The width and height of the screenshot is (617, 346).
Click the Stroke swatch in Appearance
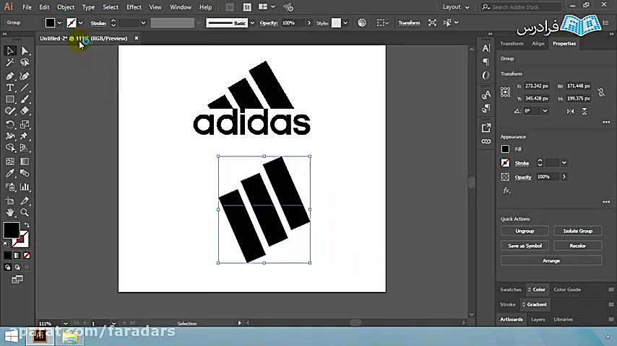pos(505,163)
